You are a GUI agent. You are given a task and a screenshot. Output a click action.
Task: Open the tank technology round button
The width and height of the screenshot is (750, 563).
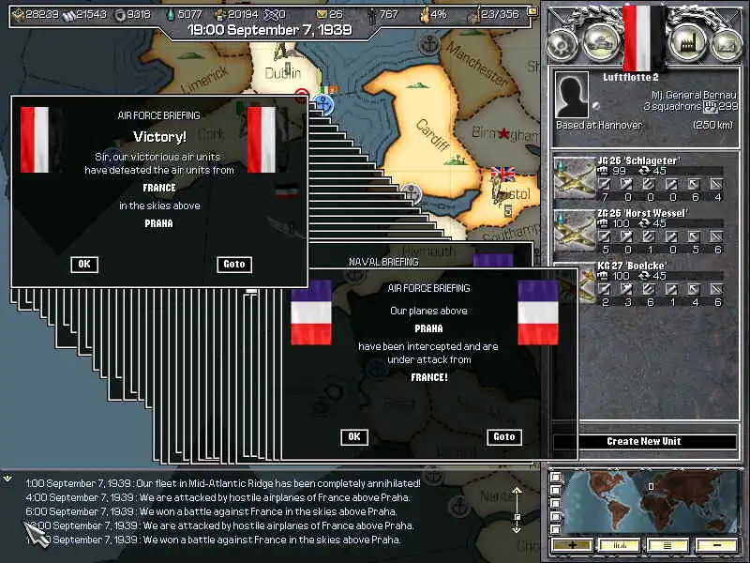coord(600,43)
